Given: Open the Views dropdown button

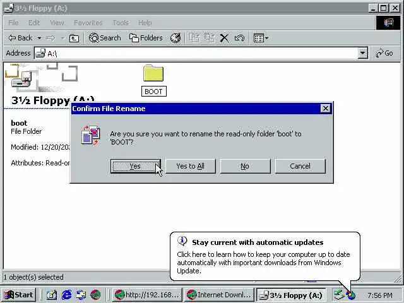Looking at the screenshot, I should (x=261, y=38).
